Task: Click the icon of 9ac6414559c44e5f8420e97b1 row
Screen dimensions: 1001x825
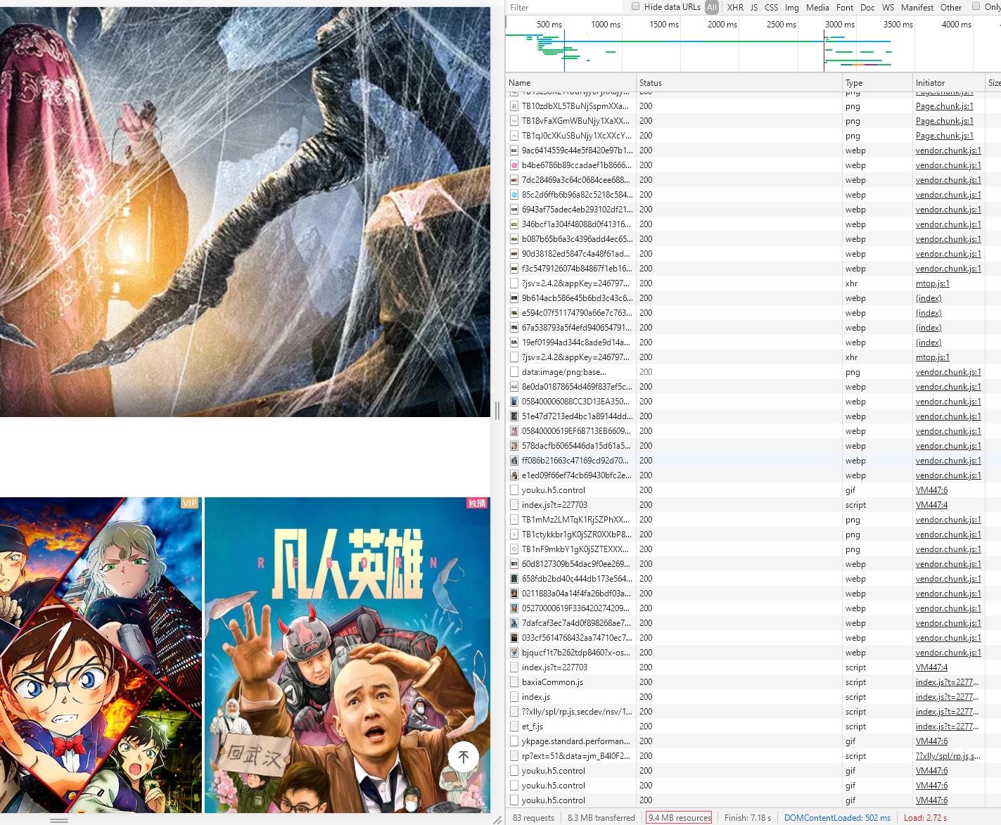Action: (x=514, y=151)
